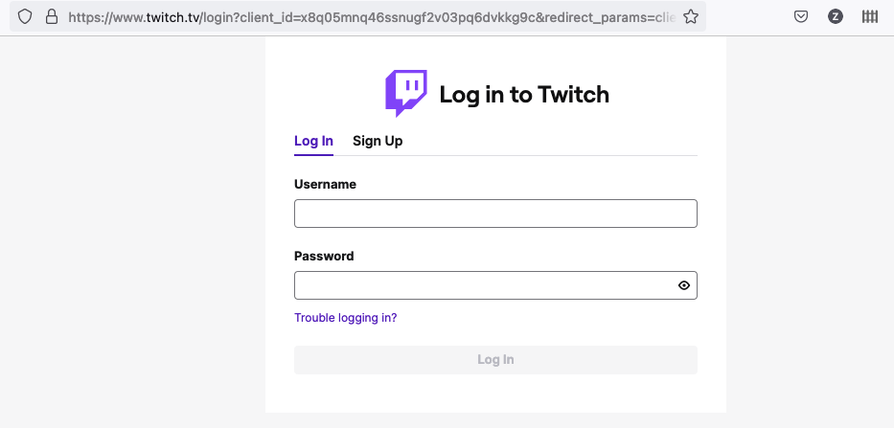Click the purple Twitch logo
Viewport: 894px width, 428px height.
406,94
